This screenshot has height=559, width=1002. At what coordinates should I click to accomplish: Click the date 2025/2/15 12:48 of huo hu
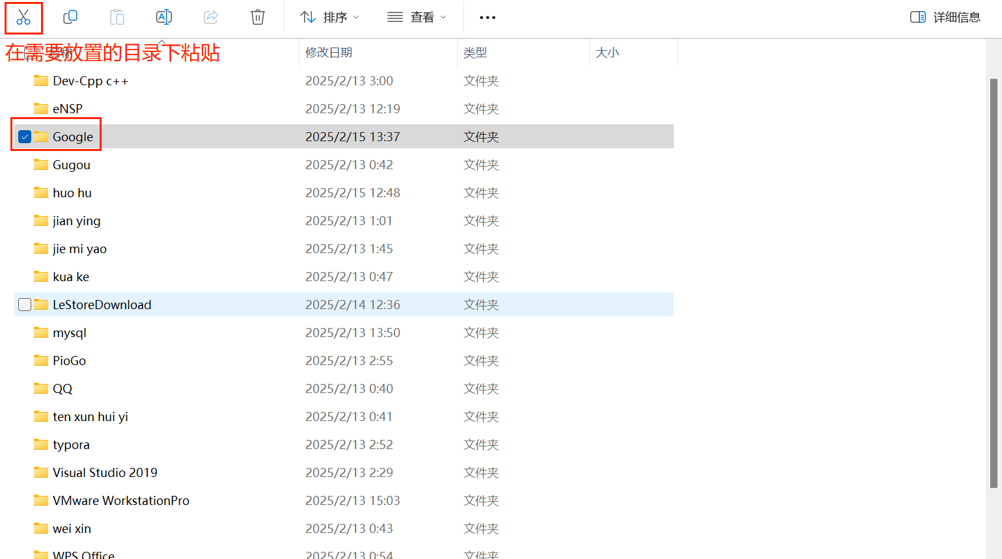coord(353,193)
